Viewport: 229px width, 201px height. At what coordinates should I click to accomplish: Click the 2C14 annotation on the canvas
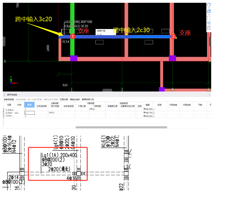click(x=65, y=42)
